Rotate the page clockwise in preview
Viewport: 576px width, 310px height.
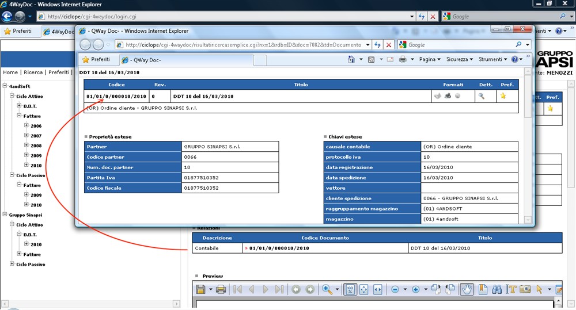pos(436,289)
